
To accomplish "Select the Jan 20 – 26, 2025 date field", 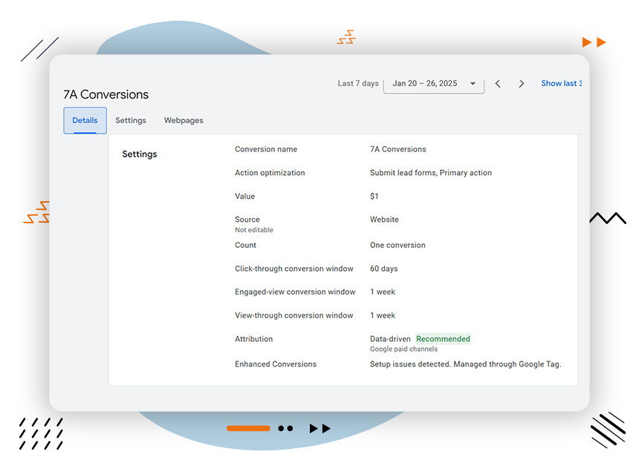I will (x=425, y=84).
